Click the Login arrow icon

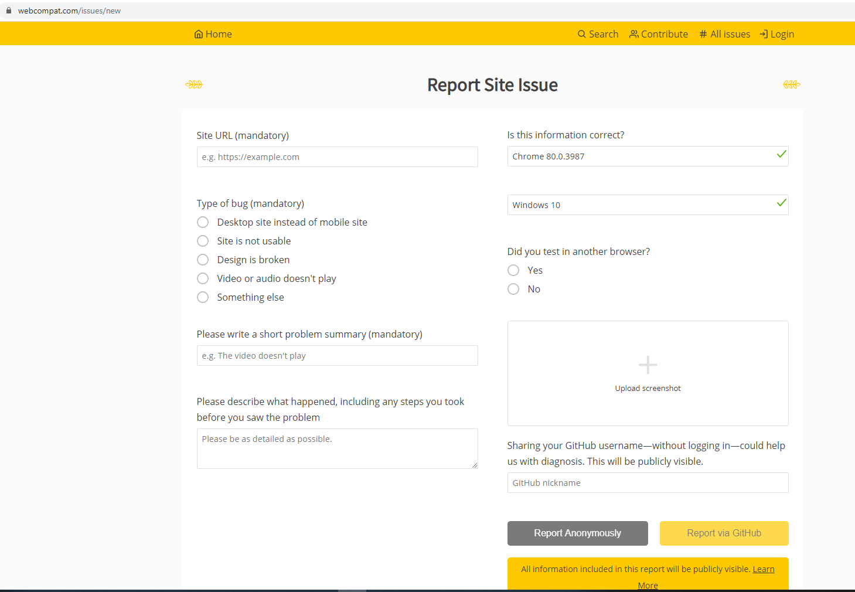pos(764,34)
